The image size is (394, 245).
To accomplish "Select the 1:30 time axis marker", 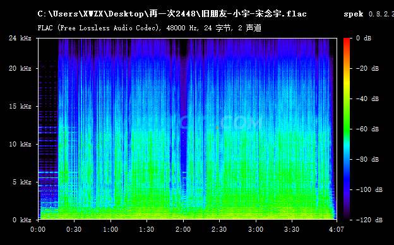I will [x=146, y=229].
